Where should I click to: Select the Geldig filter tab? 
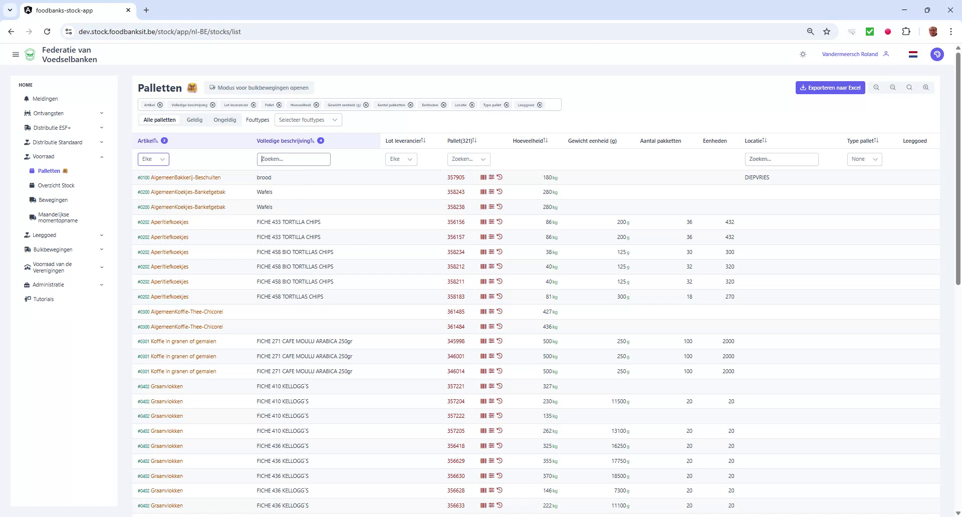tap(194, 120)
